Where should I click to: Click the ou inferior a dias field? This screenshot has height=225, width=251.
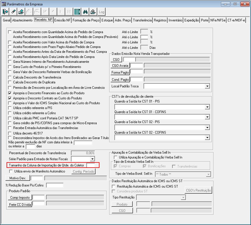point(30,146)
